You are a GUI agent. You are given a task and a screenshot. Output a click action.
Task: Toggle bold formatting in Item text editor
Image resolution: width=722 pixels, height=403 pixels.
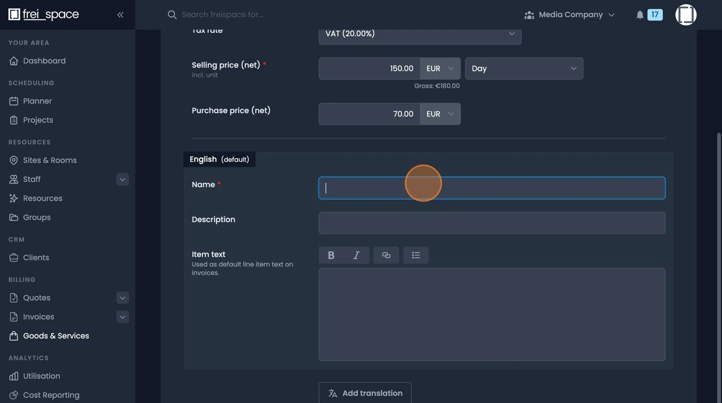331,254
